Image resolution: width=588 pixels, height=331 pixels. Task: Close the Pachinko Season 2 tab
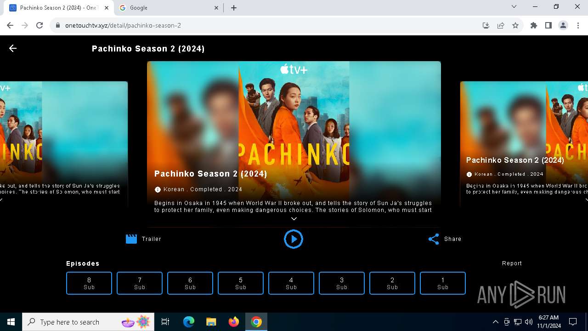[106, 8]
